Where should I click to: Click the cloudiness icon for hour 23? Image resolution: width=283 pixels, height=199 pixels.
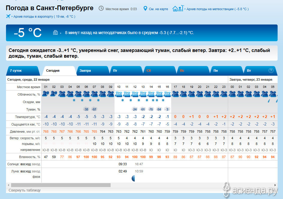point(224,94)
